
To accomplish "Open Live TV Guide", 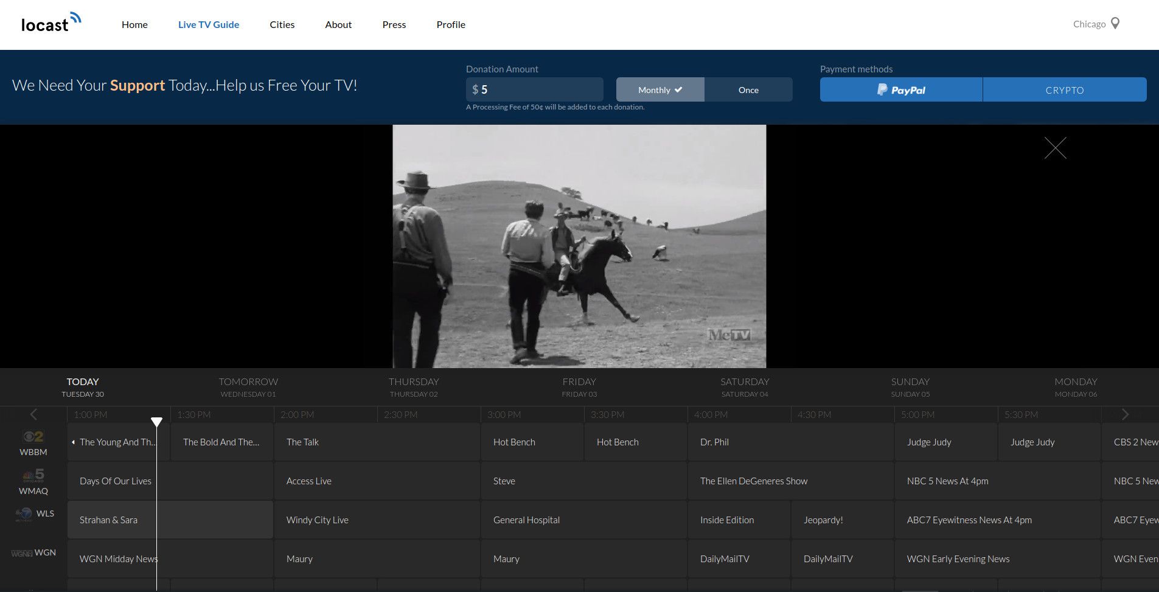I will pyautogui.click(x=209, y=24).
